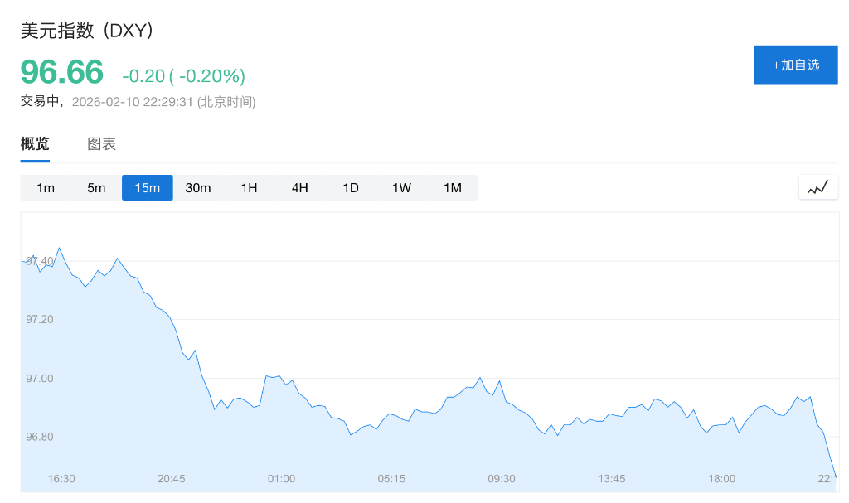Screen dimensions: 849x503
Task: Click the 13:45 time axis label
Action: pyautogui.click(x=611, y=479)
